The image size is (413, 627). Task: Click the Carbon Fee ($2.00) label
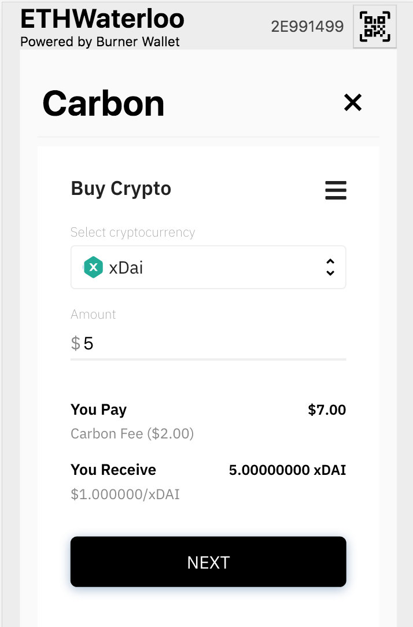coord(132,433)
